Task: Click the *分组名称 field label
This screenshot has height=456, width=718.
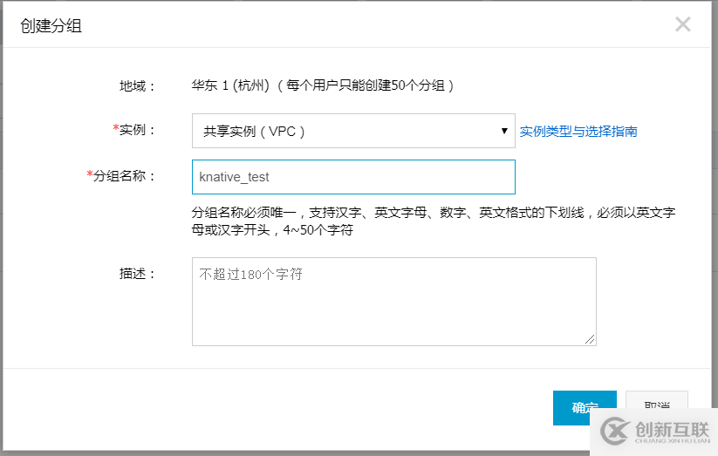Action: pos(121,176)
